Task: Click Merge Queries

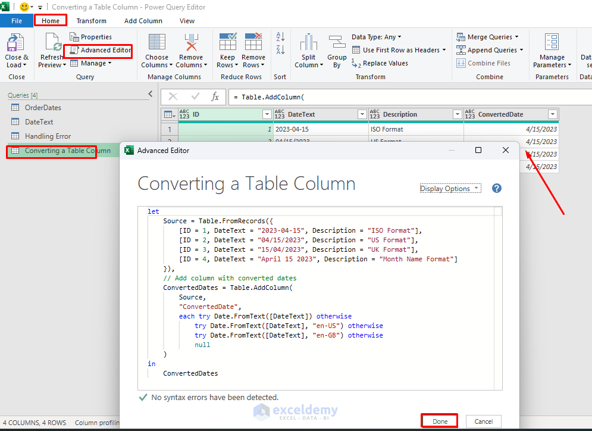Action: [487, 37]
